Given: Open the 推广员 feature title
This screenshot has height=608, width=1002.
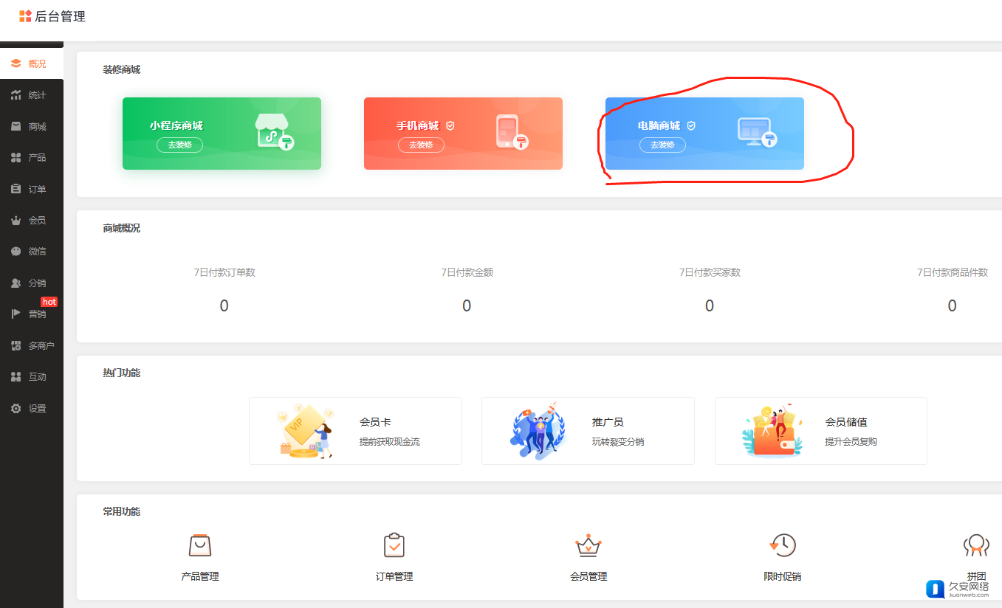Looking at the screenshot, I should pyautogui.click(x=608, y=422).
